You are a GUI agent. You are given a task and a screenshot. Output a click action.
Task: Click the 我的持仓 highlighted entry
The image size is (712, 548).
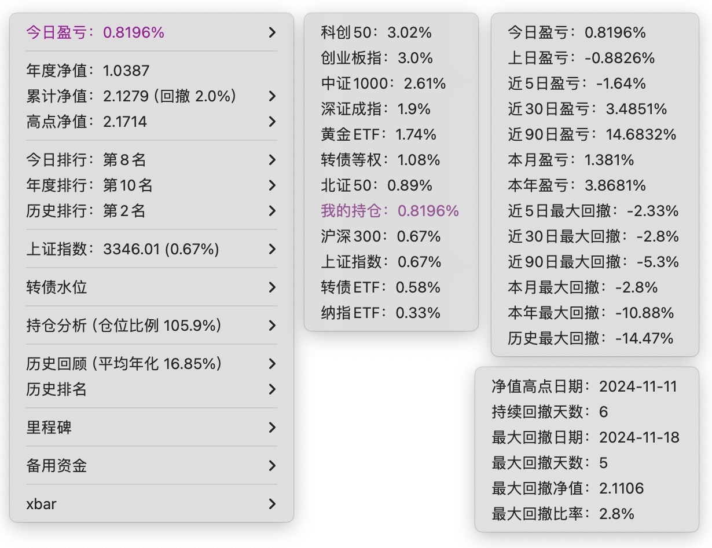(390, 211)
